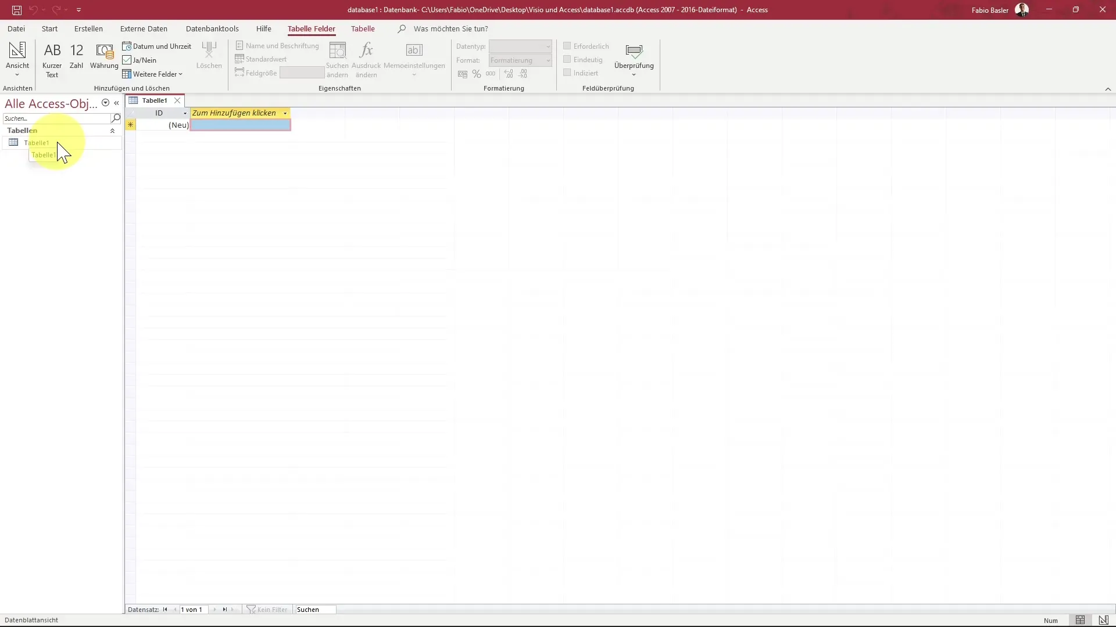The width and height of the screenshot is (1116, 627).
Task: Add a Kurzer Text field
Action: click(x=52, y=59)
